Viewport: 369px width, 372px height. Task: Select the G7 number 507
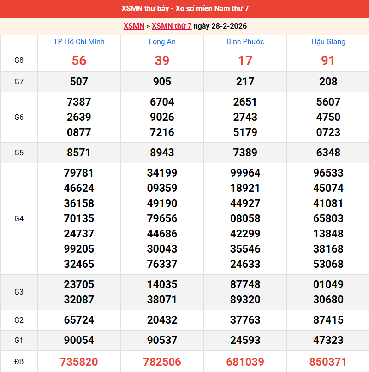pos(79,82)
